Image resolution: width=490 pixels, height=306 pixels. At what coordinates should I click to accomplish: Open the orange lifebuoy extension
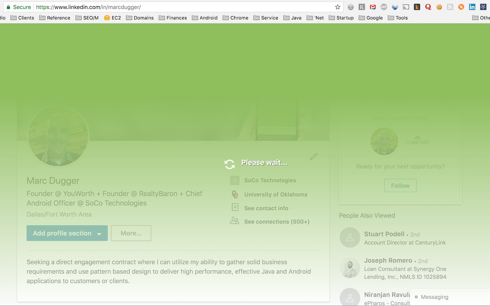[x=461, y=7]
